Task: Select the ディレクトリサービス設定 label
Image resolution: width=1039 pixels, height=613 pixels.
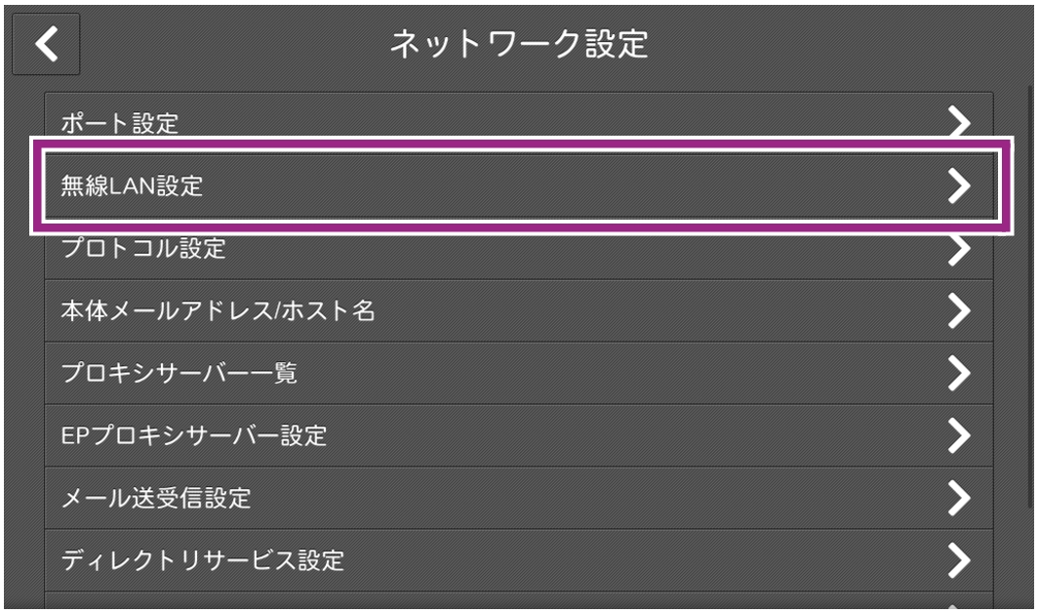Action: (x=203, y=560)
